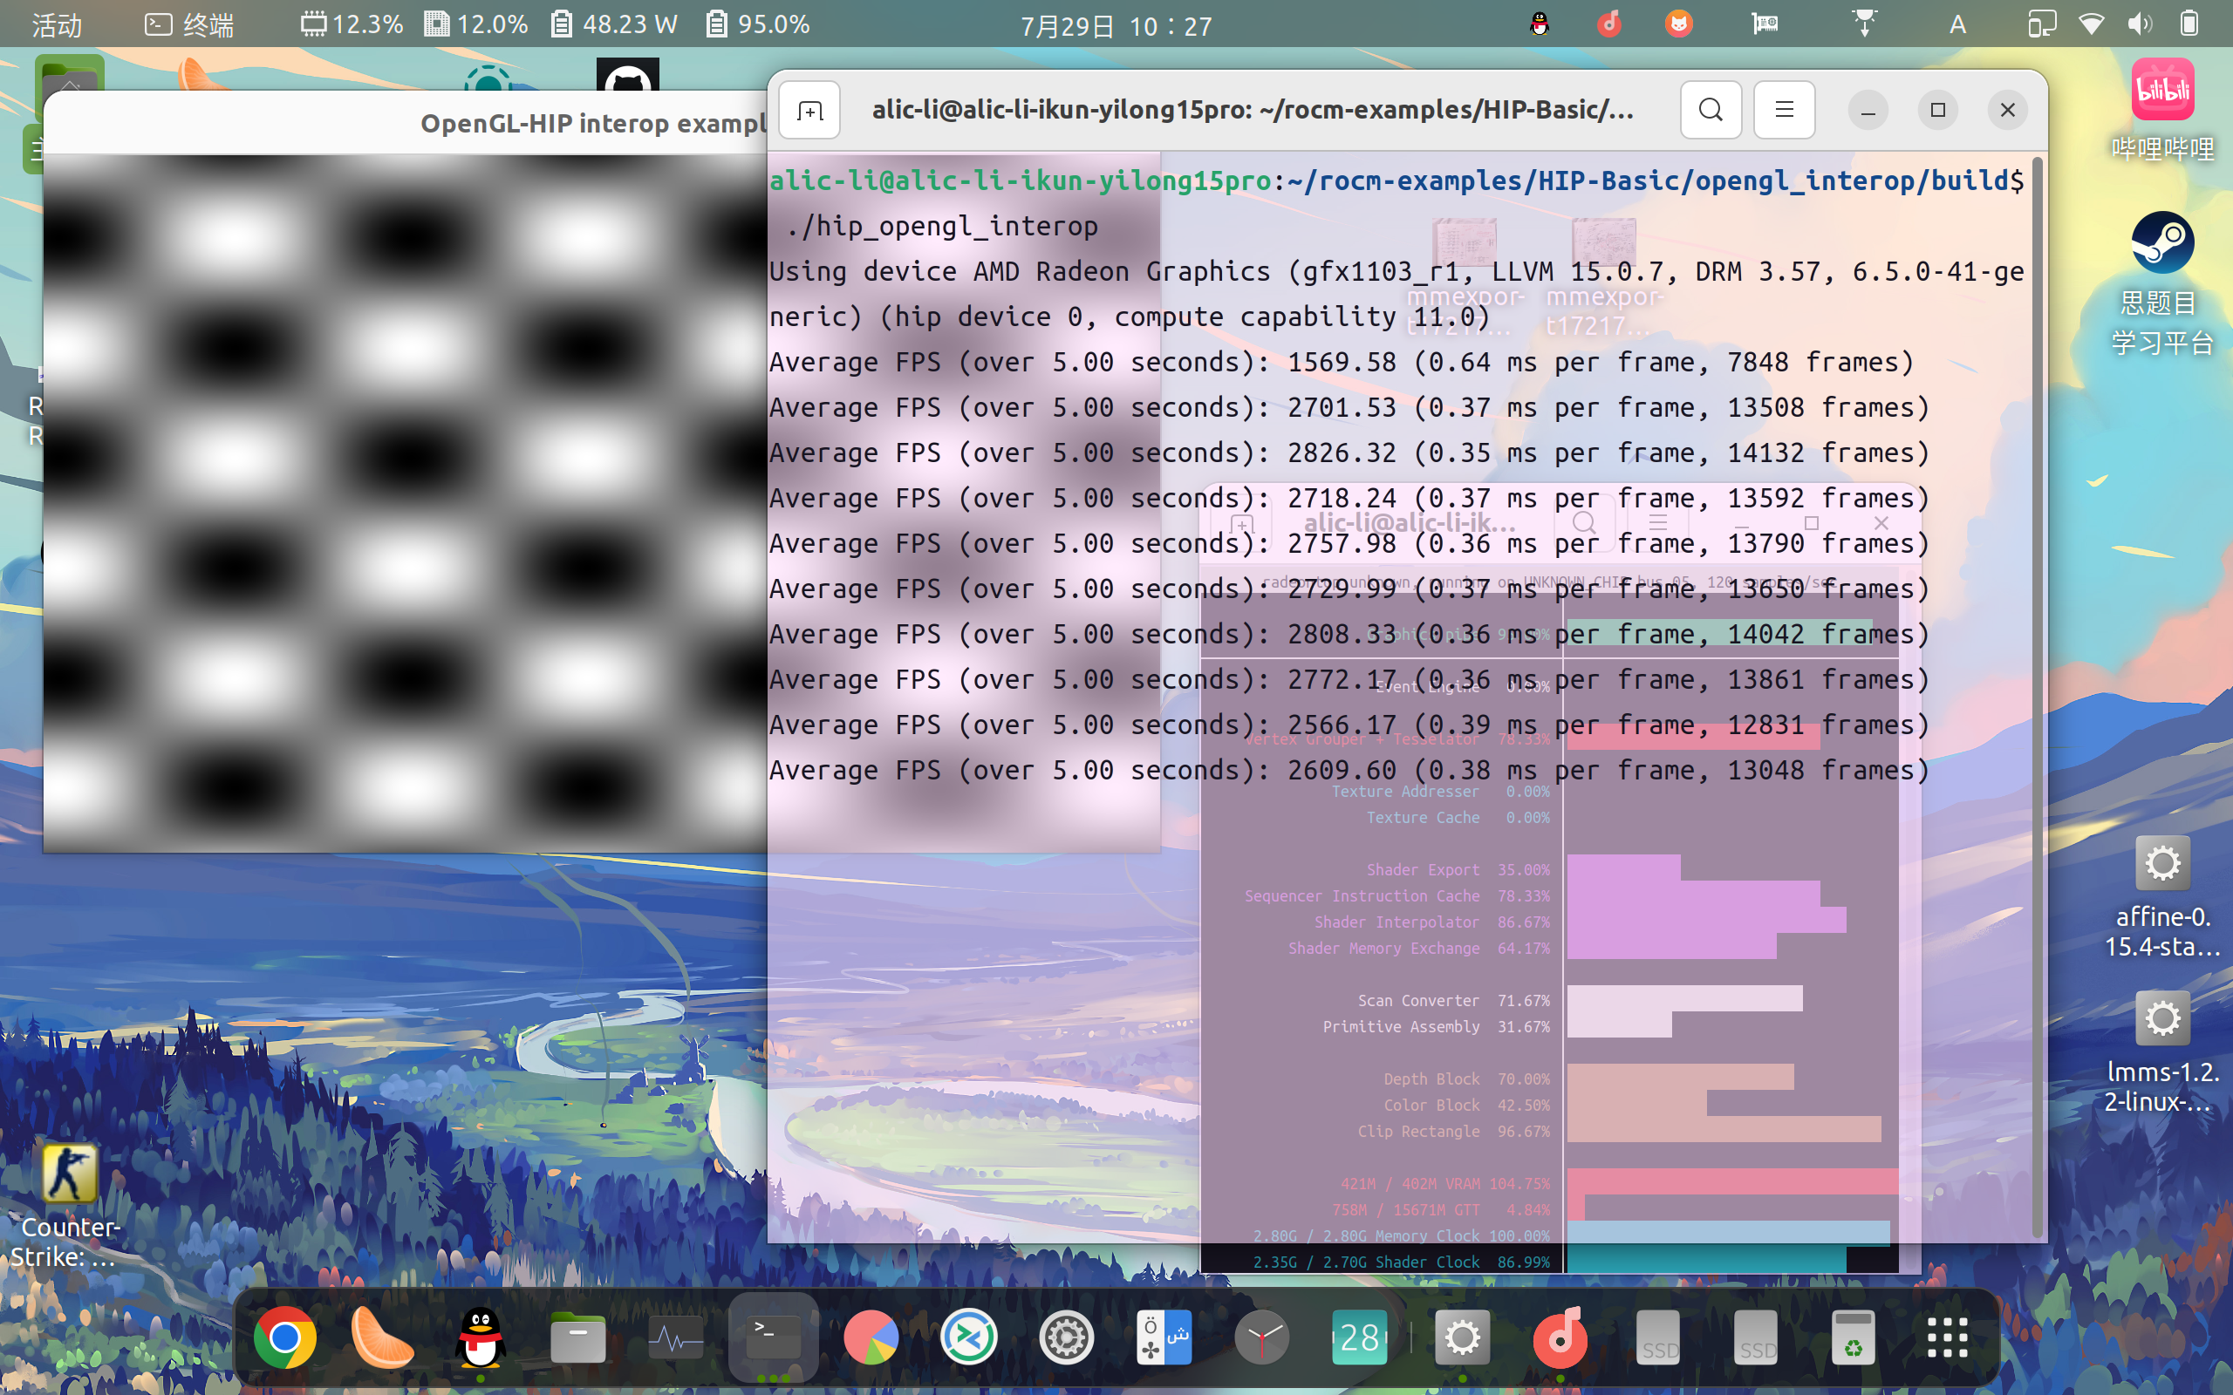Click the Shader Clock usage bar
The image size is (2233, 1395).
(x=1707, y=1261)
